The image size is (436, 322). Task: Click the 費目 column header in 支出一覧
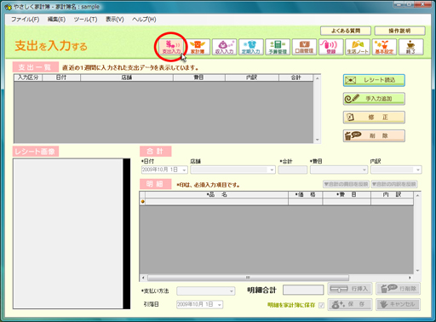(x=199, y=78)
